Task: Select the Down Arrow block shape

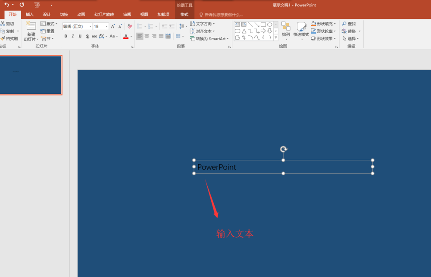Action: pyautogui.click(x=270, y=31)
